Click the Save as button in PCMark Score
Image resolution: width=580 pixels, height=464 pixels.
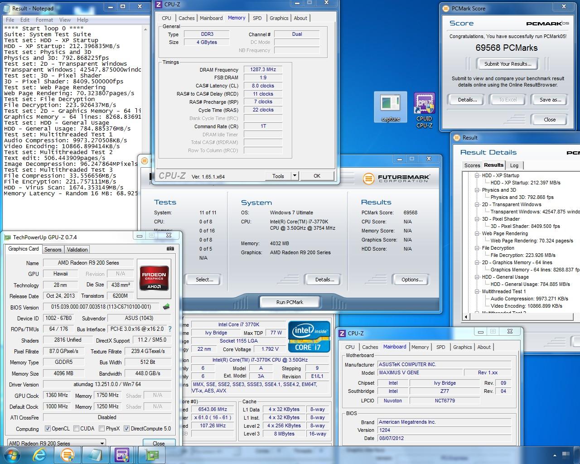(x=550, y=100)
